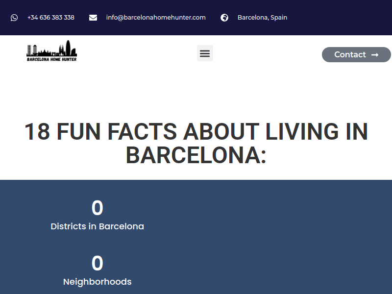Click the arrow icon inside Contact button
This screenshot has height=294, width=392.
[x=375, y=55]
